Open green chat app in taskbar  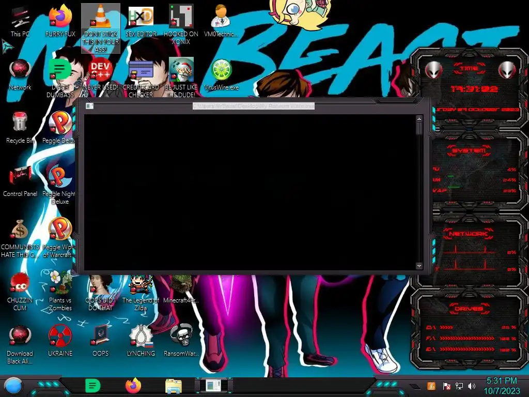93,386
